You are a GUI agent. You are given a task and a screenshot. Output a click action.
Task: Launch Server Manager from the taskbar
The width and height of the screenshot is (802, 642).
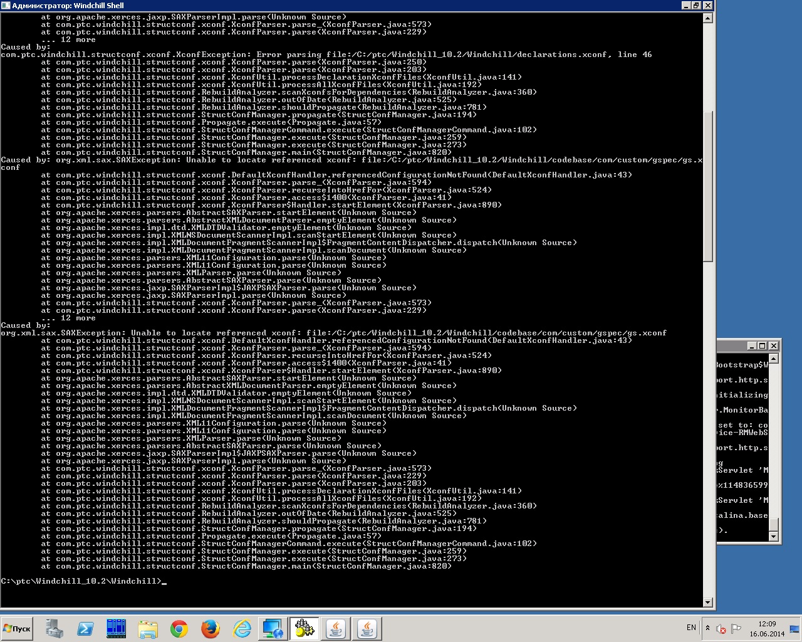54,628
